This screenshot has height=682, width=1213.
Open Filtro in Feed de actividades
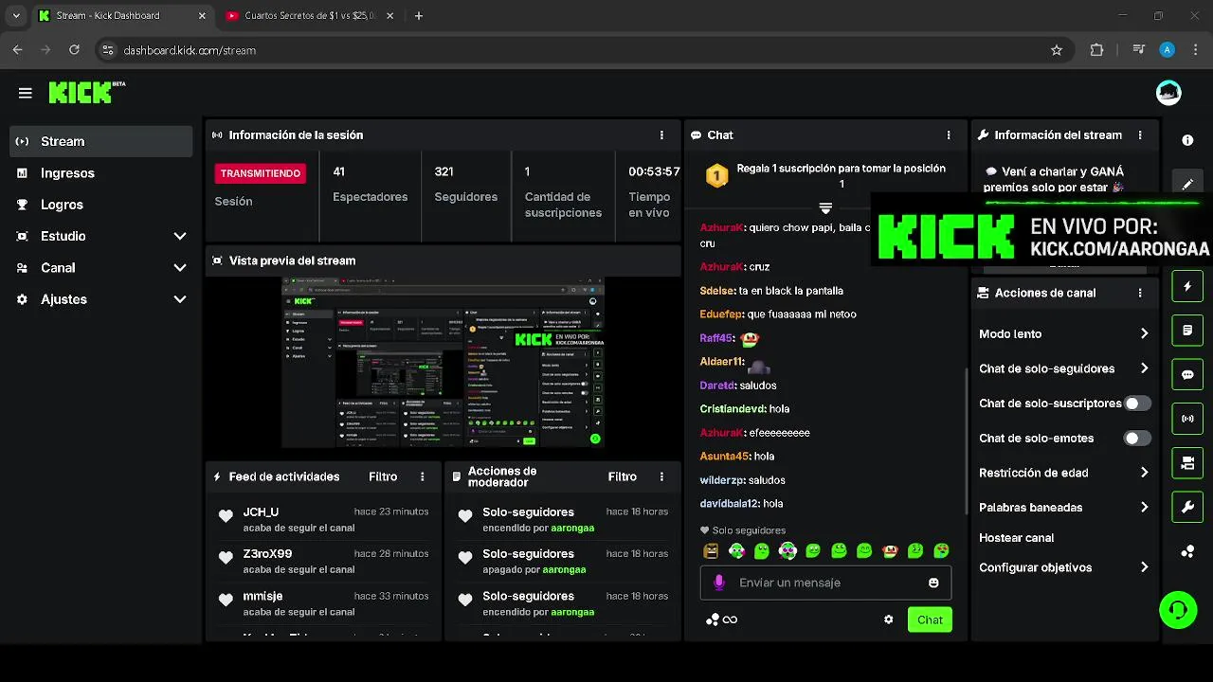[x=383, y=476]
